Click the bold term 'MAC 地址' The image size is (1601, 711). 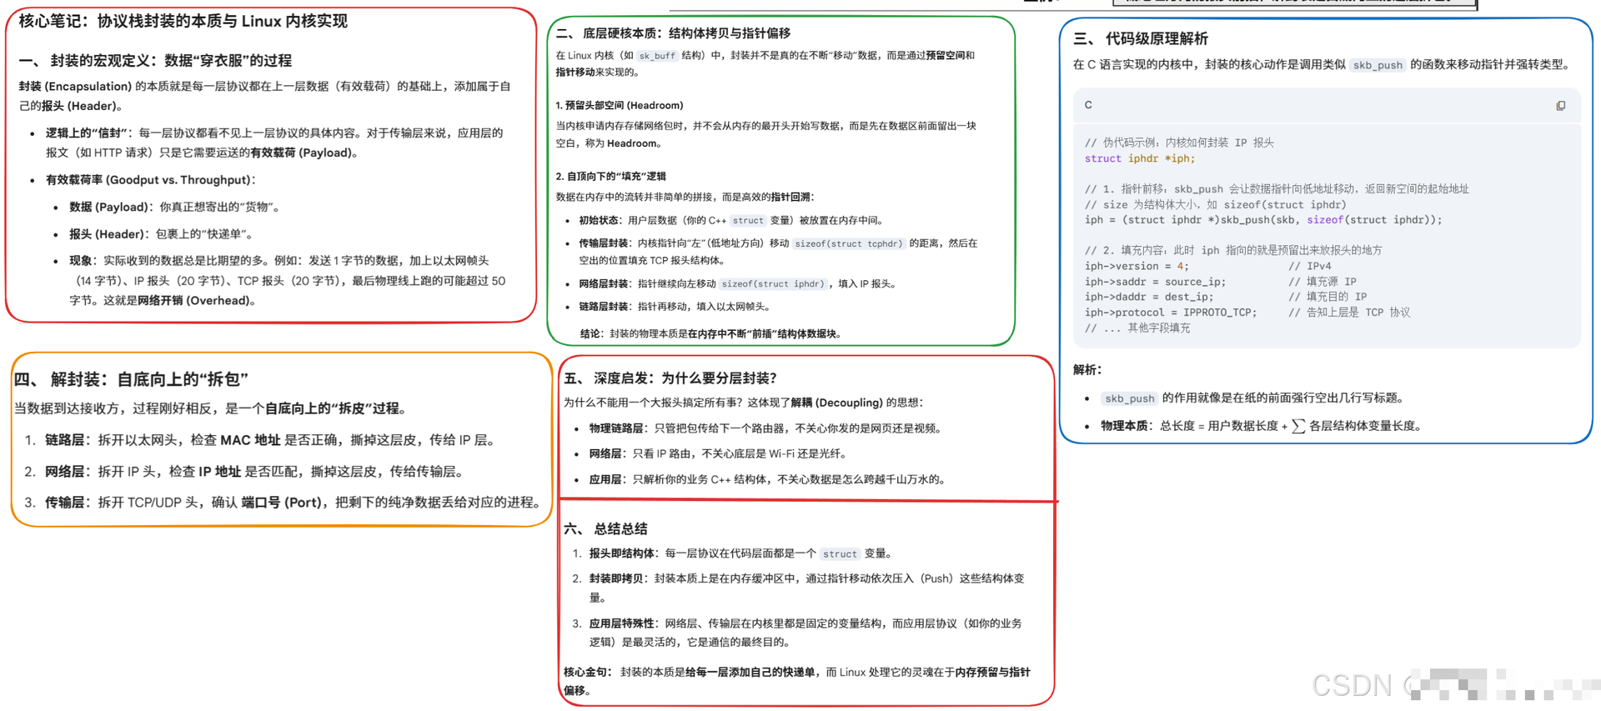250,440
